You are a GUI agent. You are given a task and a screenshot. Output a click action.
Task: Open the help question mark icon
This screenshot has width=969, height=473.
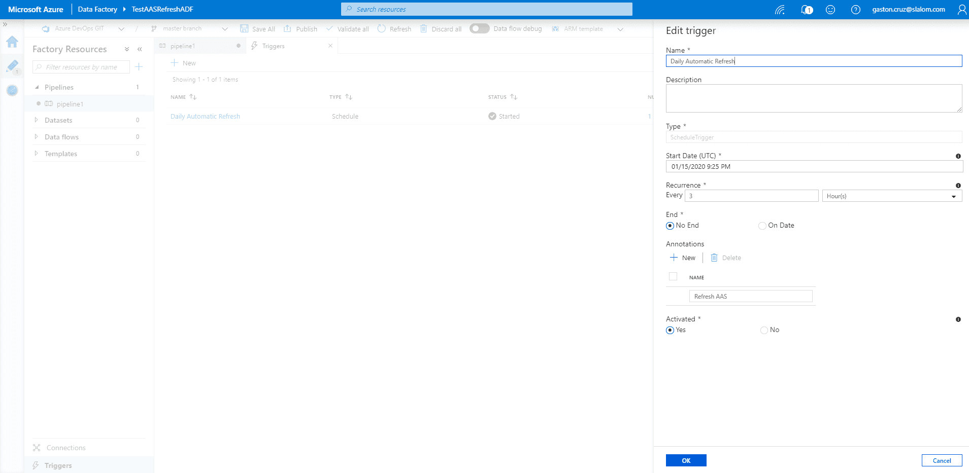pyautogui.click(x=855, y=10)
